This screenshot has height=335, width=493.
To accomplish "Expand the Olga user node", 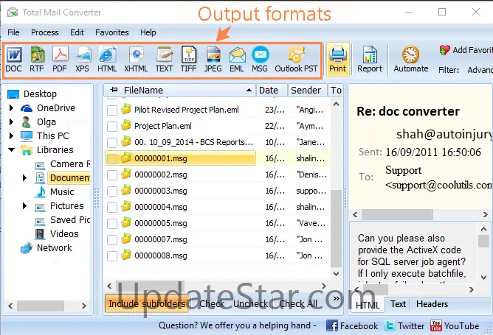I will [11, 121].
